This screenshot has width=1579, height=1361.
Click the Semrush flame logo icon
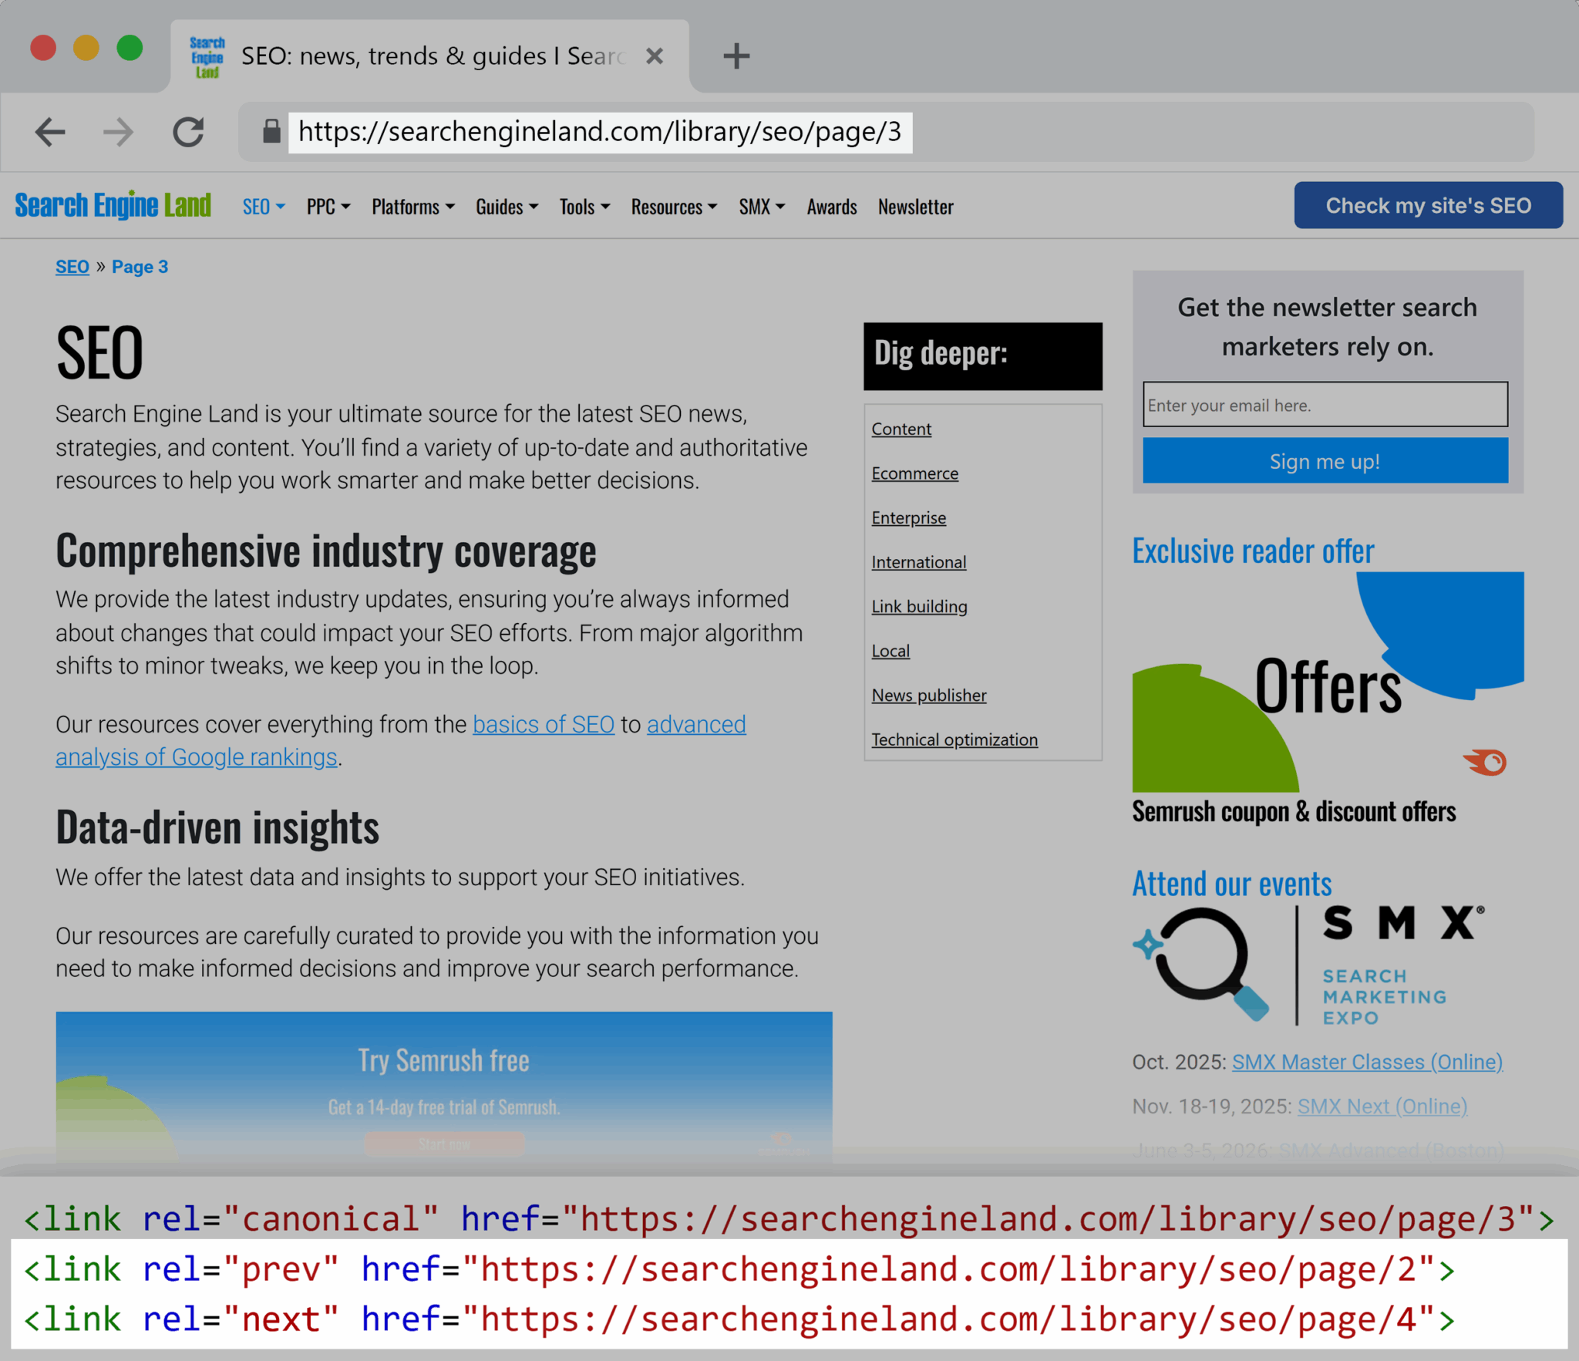(x=1485, y=762)
